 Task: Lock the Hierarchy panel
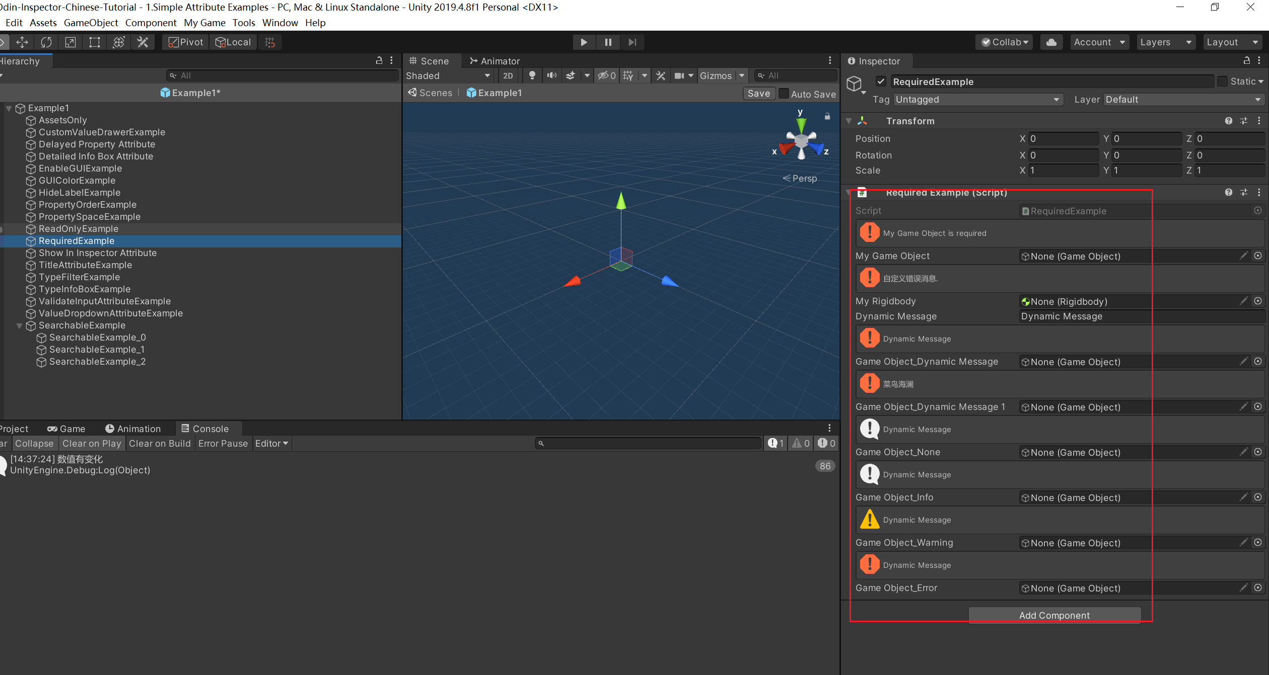[x=379, y=60]
